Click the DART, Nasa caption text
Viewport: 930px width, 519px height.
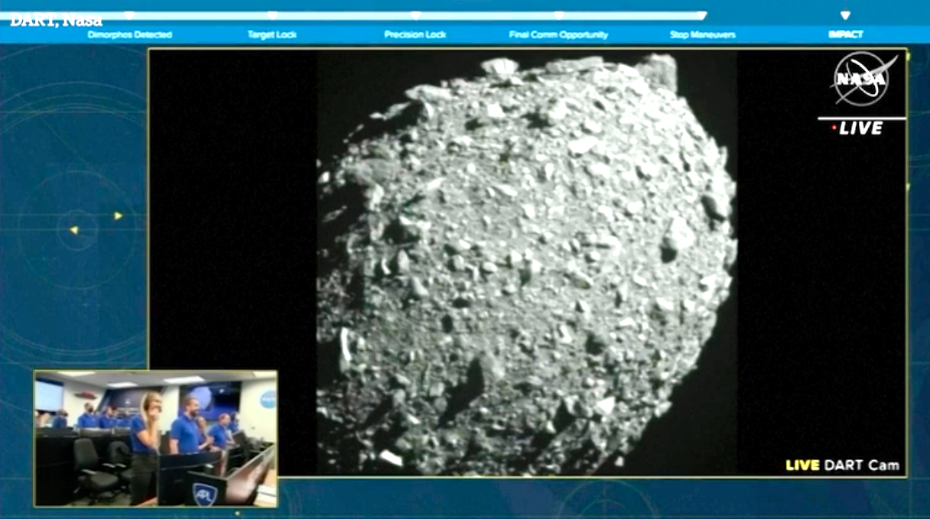pyautogui.click(x=56, y=21)
